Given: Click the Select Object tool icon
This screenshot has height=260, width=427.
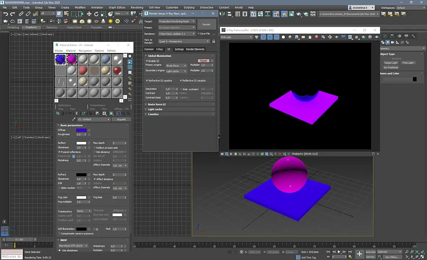Looking at the screenshot, I should 59,14.
